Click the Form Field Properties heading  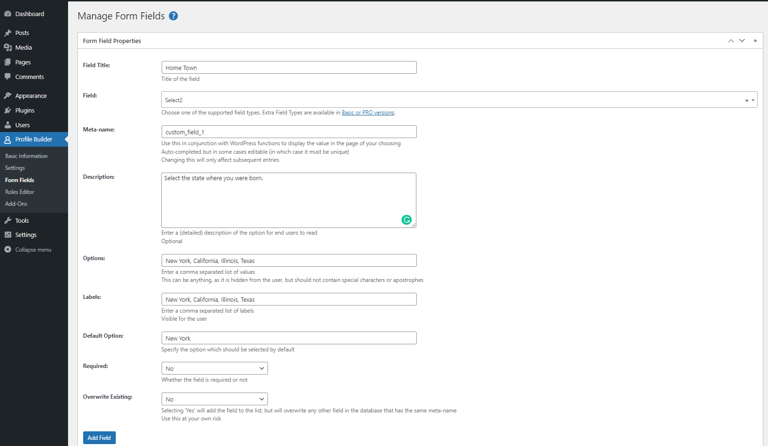tap(112, 41)
